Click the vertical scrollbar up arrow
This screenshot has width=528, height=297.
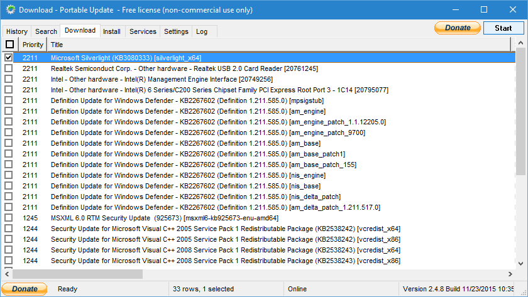point(521,43)
